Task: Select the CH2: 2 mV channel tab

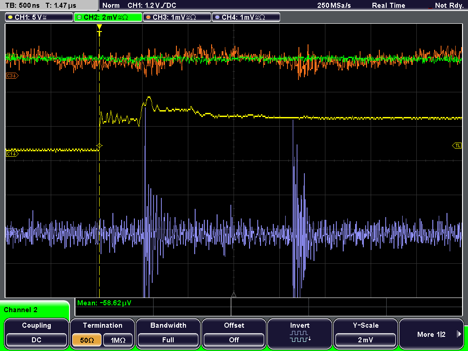Action: pyautogui.click(x=108, y=17)
